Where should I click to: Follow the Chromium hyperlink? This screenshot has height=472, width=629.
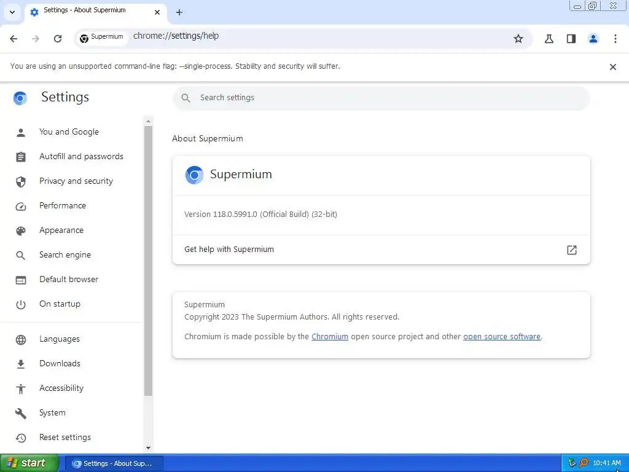pyautogui.click(x=330, y=337)
